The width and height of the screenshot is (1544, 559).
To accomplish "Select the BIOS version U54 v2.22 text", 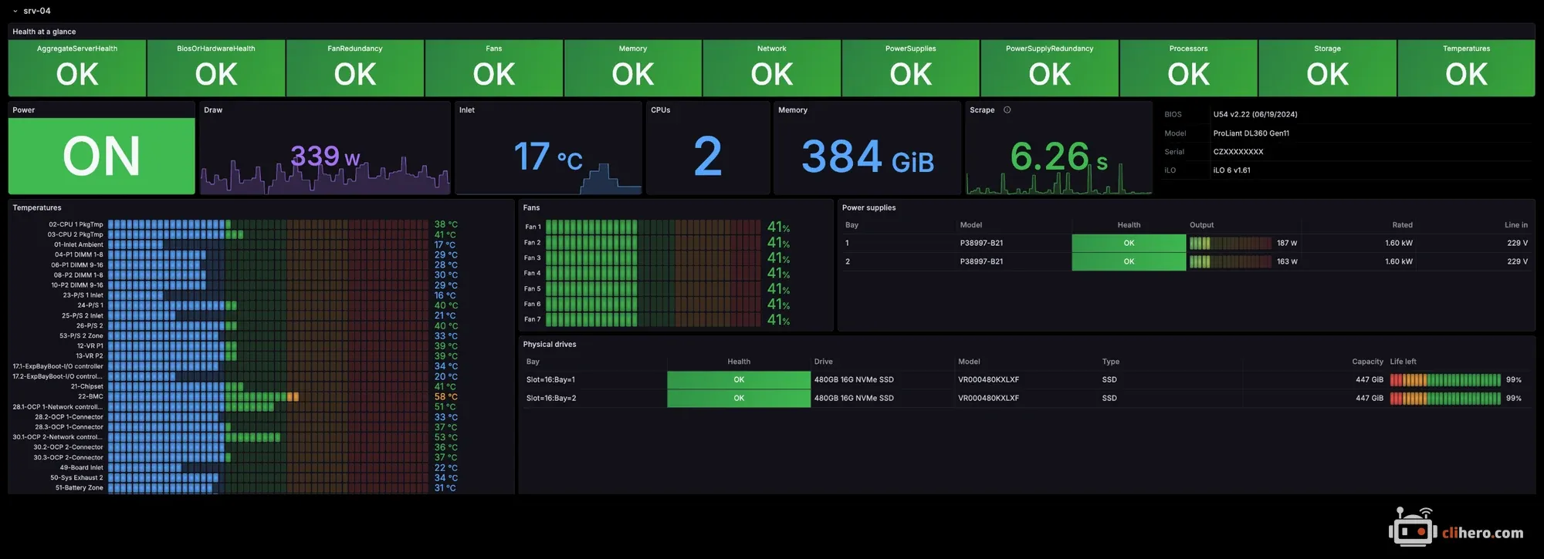I will [x=1255, y=114].
